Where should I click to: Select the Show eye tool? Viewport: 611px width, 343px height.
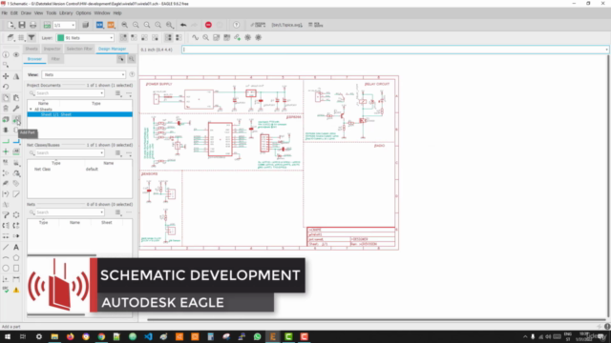(x=16, y=55)
